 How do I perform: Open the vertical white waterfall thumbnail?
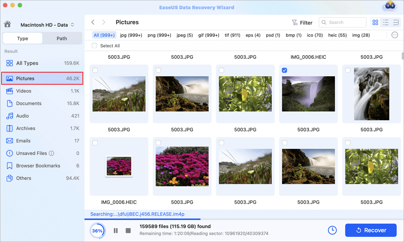(372, 94)
